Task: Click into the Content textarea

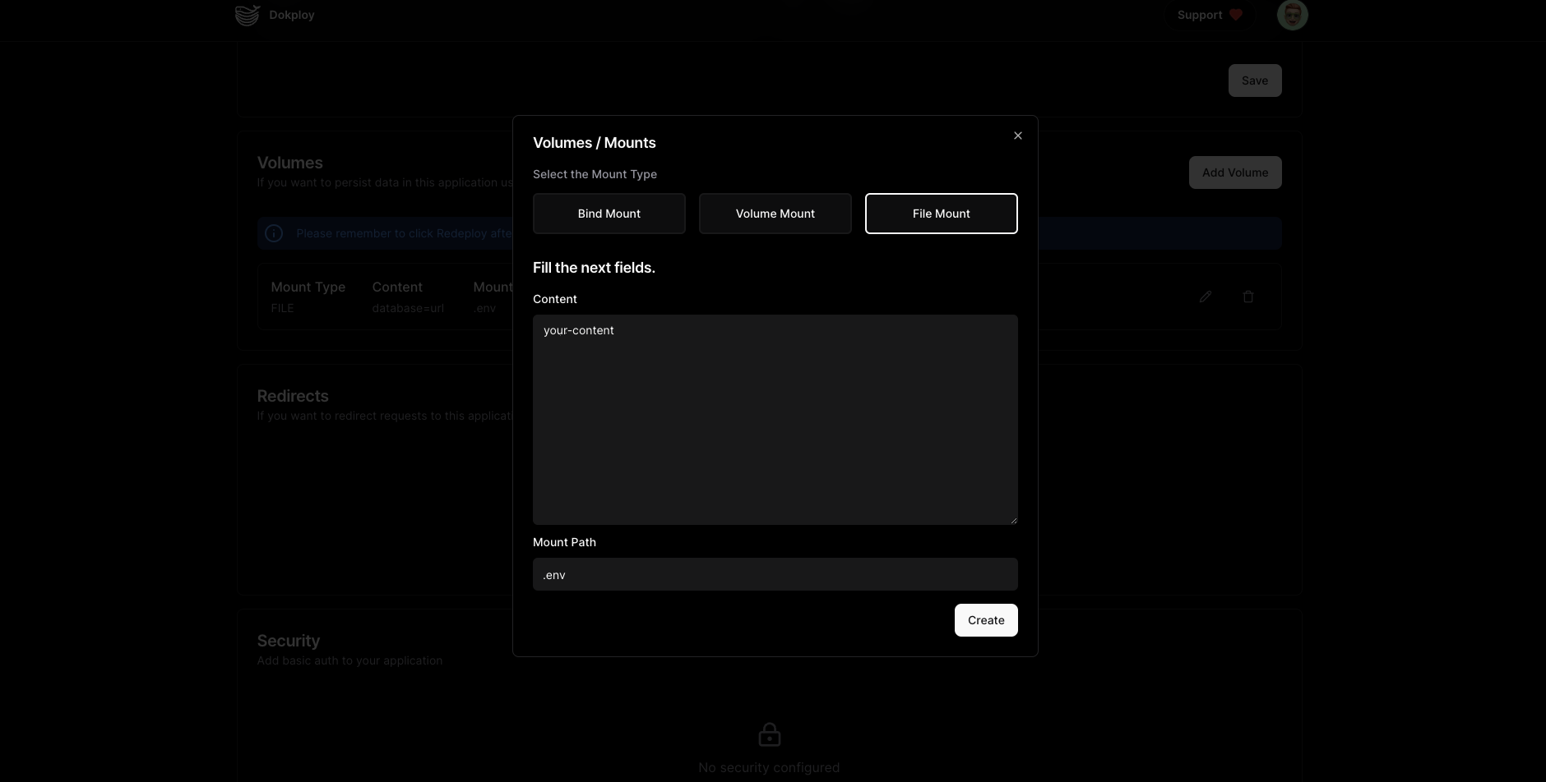Action: [x=775, y=420]
